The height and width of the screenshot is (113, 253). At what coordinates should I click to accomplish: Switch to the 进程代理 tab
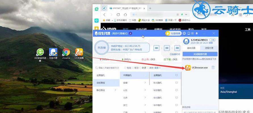(209, 48)
